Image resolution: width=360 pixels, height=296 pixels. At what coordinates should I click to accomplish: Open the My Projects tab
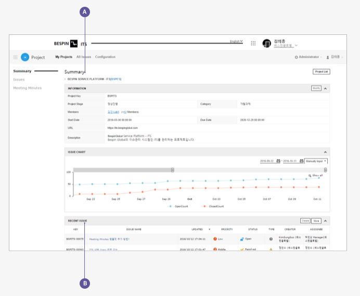[64, 57]
